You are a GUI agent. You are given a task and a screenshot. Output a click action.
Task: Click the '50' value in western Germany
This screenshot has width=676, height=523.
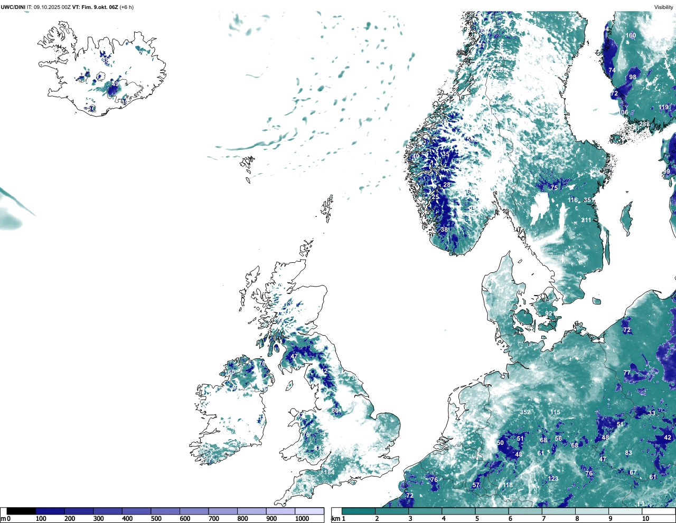(500, 443)
